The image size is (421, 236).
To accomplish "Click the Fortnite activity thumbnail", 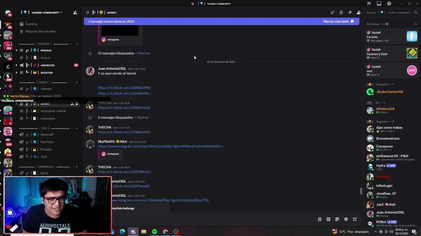I will click(412, 36).
